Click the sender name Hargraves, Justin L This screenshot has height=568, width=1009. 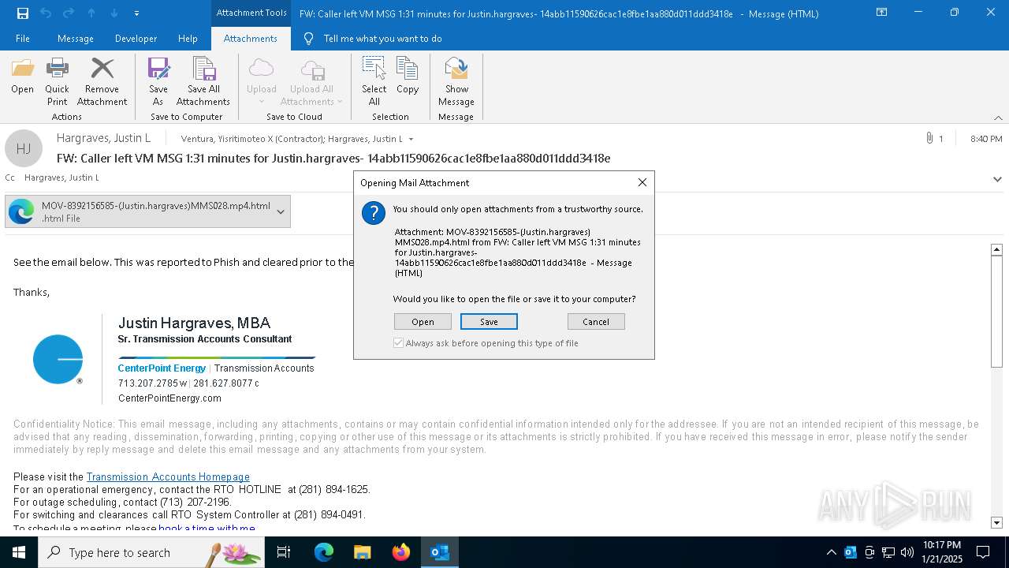tap(103, 138)
